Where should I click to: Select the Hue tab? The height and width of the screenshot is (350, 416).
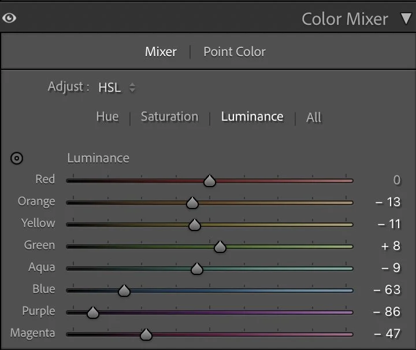point(107,117)
